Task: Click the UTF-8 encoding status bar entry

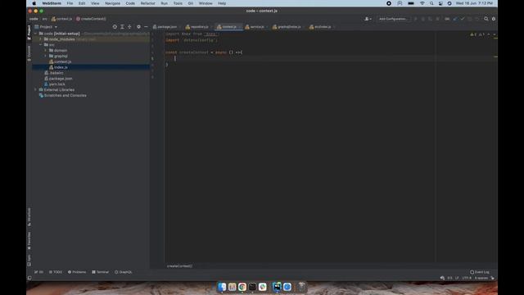Action: (x=466, y=278)
